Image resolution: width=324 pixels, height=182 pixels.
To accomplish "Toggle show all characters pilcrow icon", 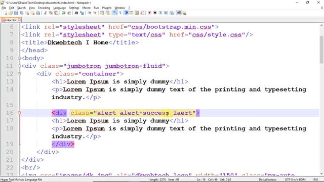I will pyautogui.click(x=120, y=13).
